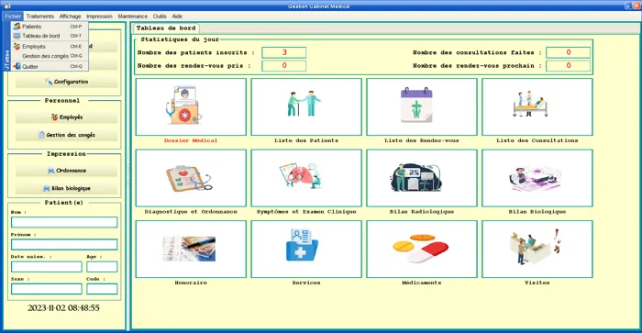The image size is (642, 333).
Task: Close the open Fichier menu
Action: point(13,17)
